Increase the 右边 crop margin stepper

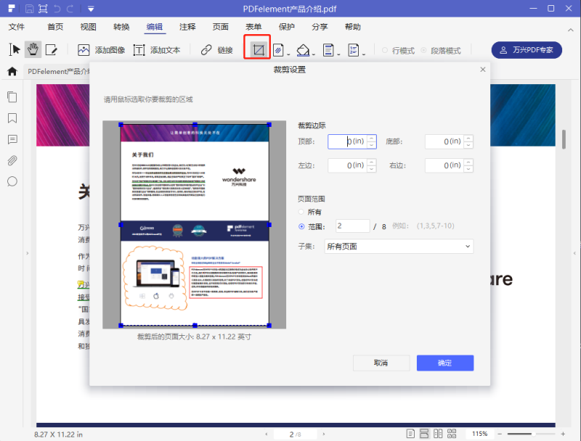pyautogui.click(x=468, y=162)
